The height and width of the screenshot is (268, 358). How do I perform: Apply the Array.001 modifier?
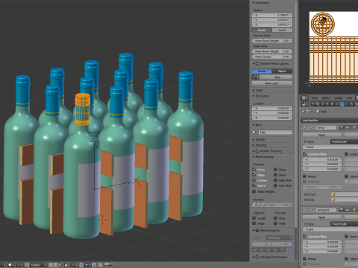[322, 217]
